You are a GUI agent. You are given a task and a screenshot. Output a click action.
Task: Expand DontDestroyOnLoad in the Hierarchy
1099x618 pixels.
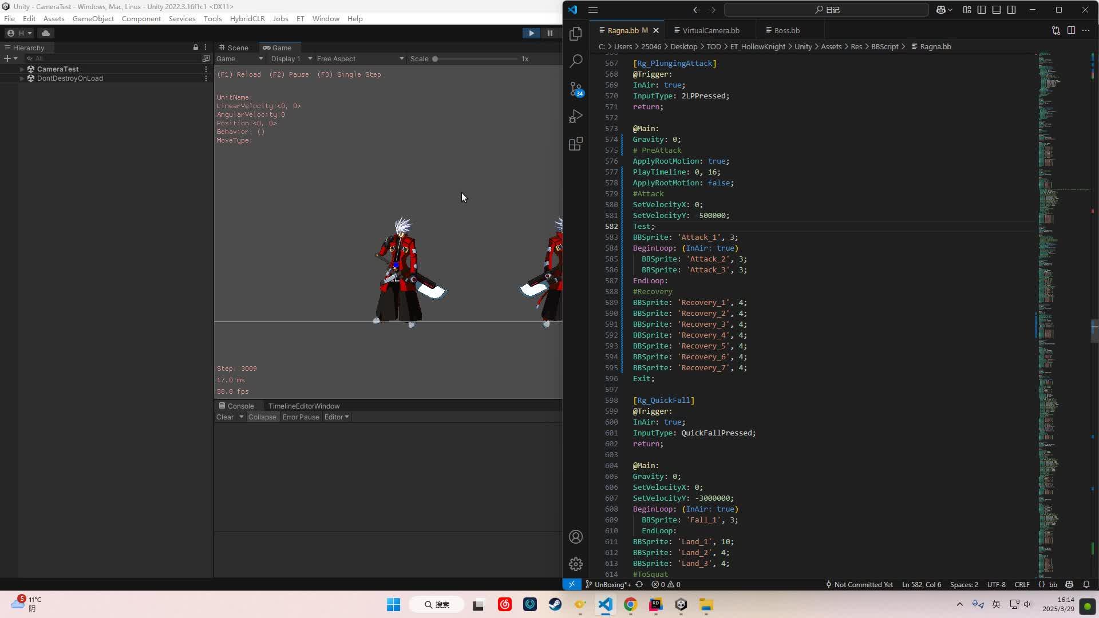click(22, 78)
